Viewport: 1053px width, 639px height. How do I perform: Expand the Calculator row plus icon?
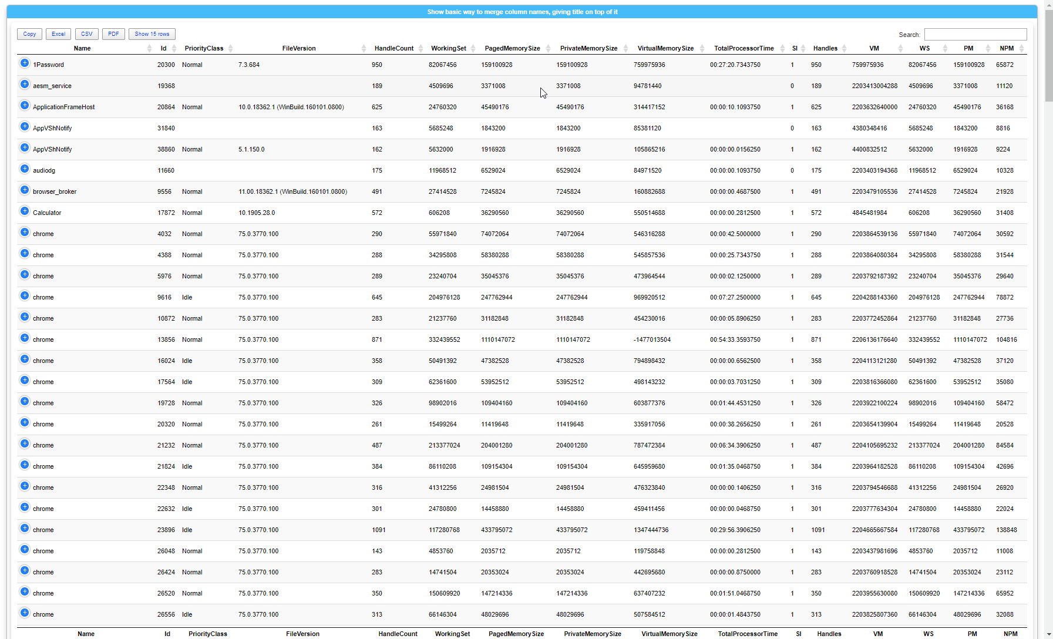click(x=25, y=211)
